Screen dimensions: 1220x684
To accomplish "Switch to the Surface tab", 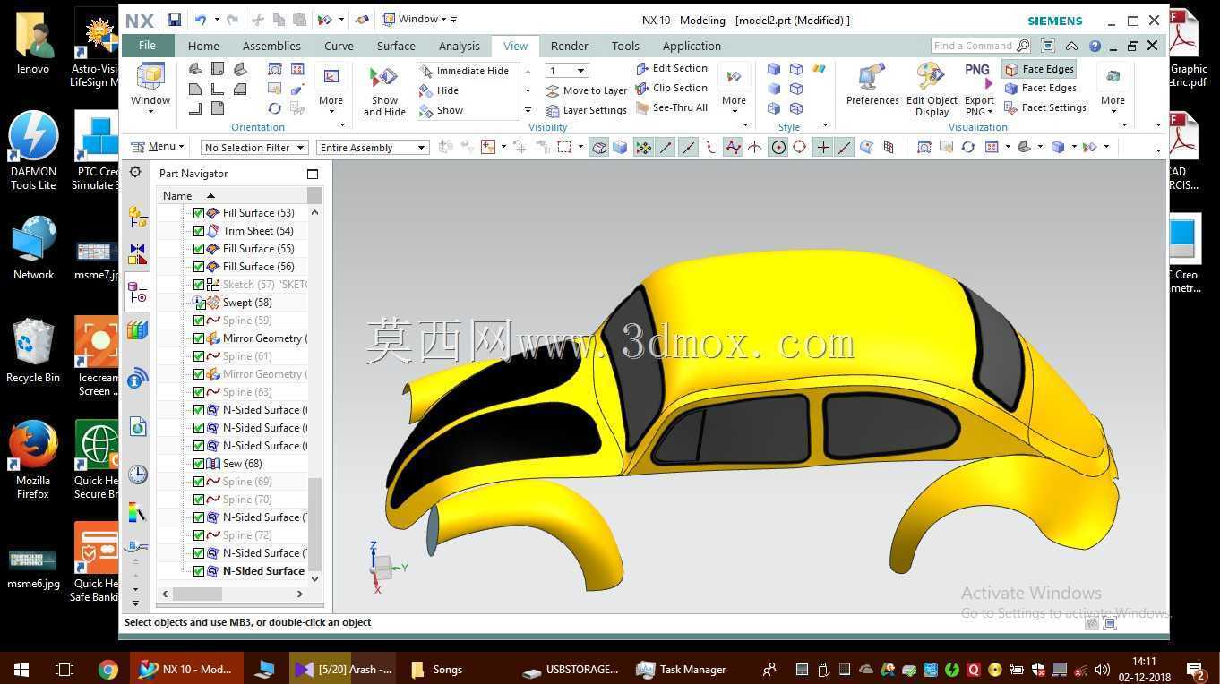I will point(396,46).
